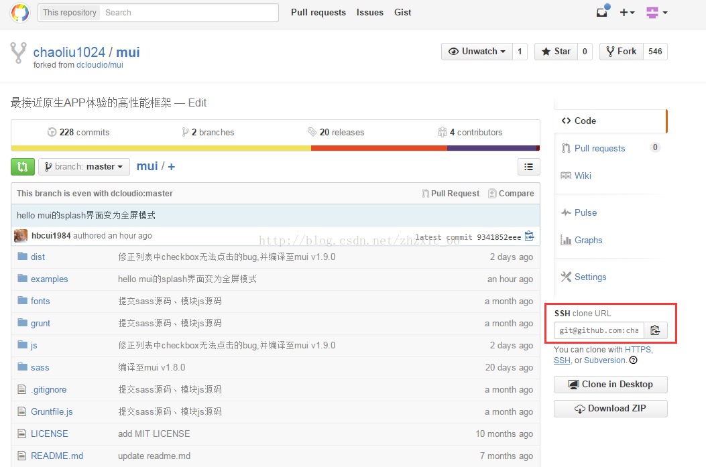View 20 releases

(x=336, y=132)
